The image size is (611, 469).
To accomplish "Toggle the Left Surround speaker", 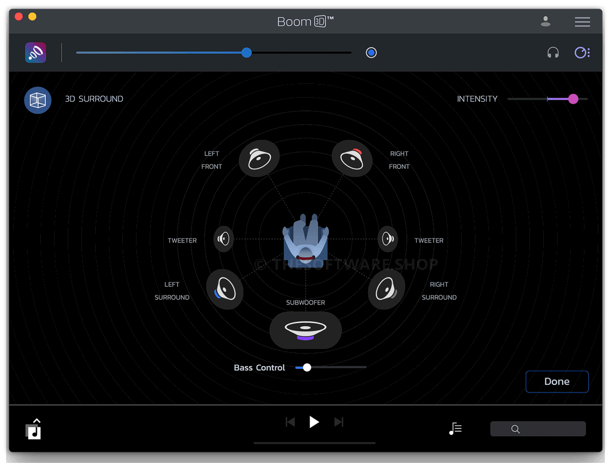I will (225, 289).
